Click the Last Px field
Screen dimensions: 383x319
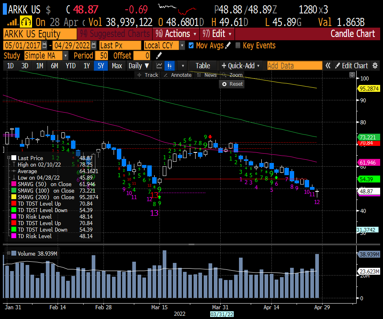120,46
